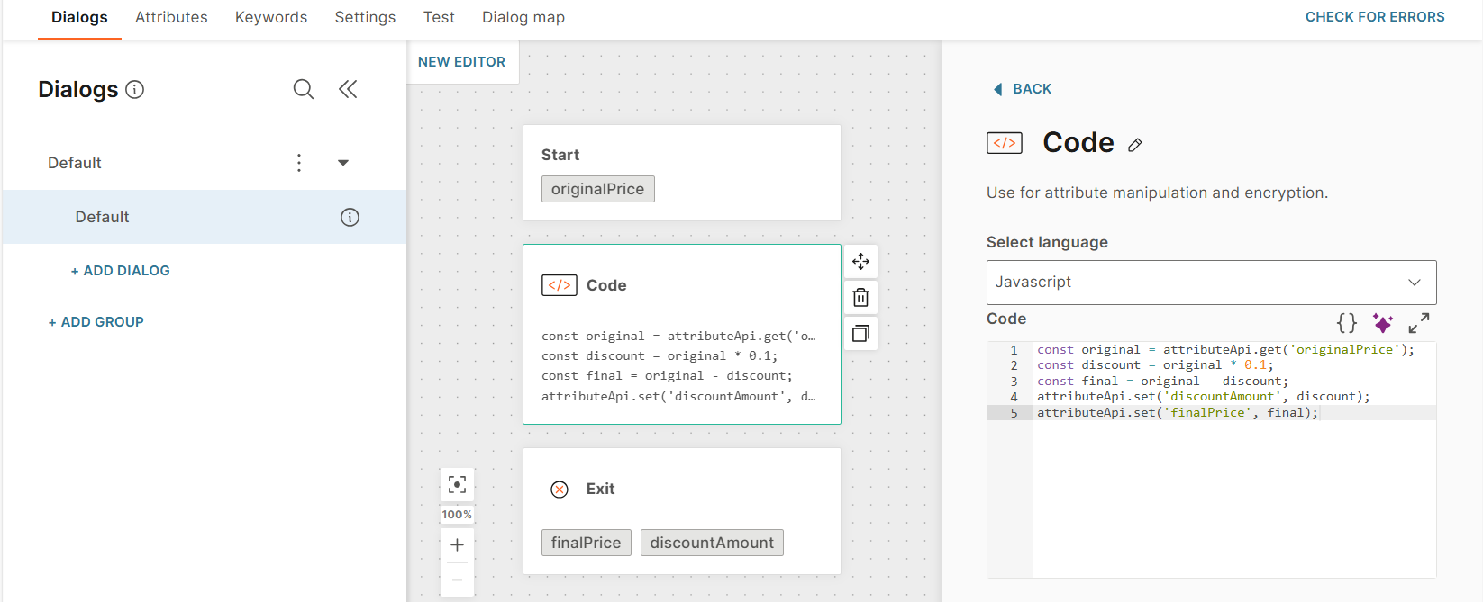Screen dimensions: 1483x602
Task: Open the Keywords tab
Action: tap(271, 18)
